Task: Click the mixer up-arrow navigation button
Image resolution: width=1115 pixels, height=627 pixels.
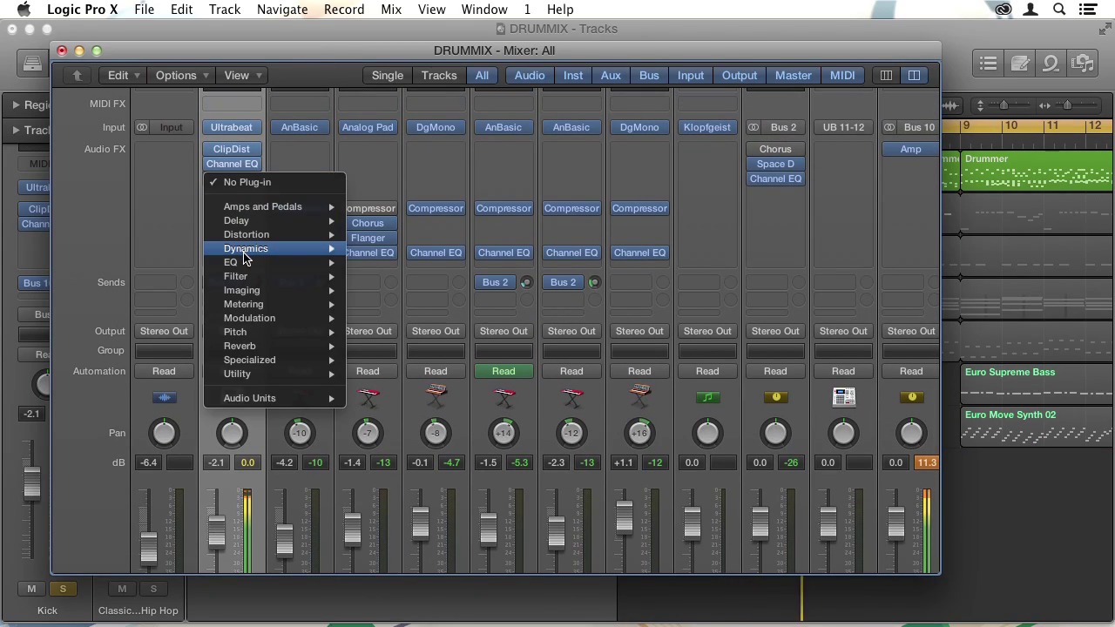Action: pyautogui.click(x=77, y=76)
